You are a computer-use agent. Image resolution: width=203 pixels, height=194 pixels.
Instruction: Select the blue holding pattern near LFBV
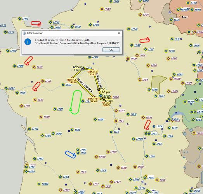70,154
